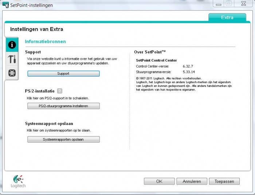The width and height of the screenshot is (255, 195).
Task: Minimize the SetPoint window
Action: pyautogui.click(x=219, y=4)
